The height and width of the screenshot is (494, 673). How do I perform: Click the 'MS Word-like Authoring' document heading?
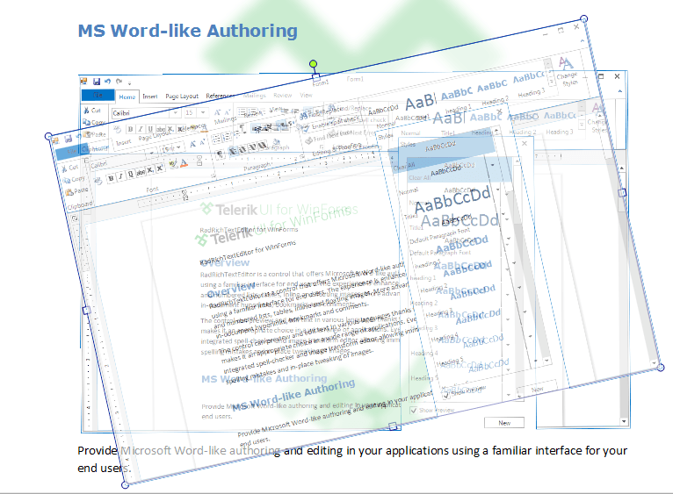187,31
